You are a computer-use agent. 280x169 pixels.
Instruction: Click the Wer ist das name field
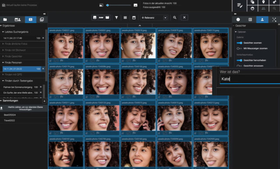pos(250,79)
